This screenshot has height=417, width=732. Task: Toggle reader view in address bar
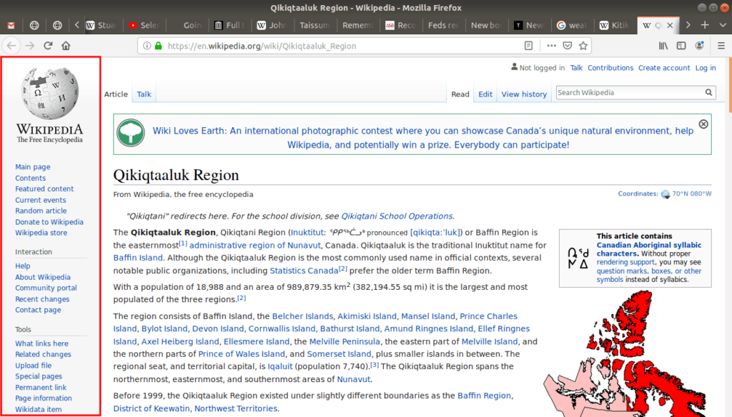pos(528,46)
